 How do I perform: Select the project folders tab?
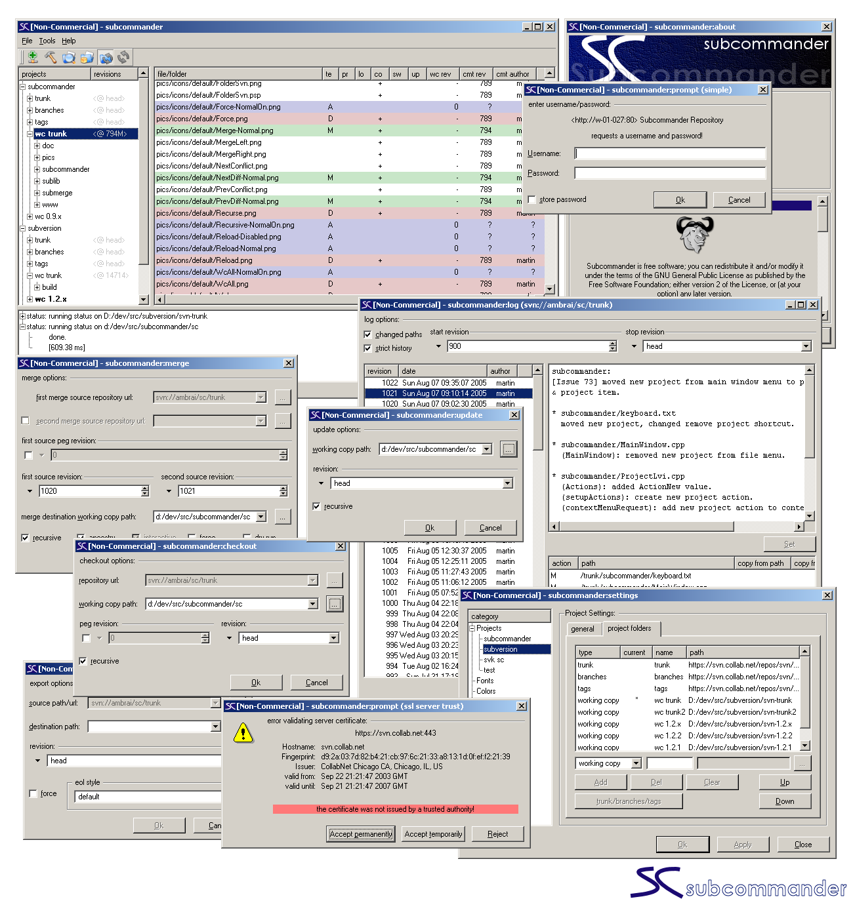(x=629, y=628)
